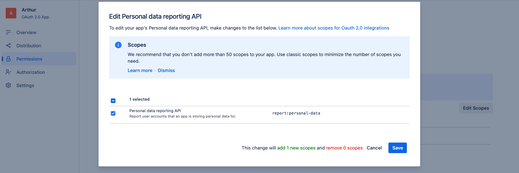The image size is (519, 173).
Task: Select Permissions in the sidebar
Action: tap(29, 59)
